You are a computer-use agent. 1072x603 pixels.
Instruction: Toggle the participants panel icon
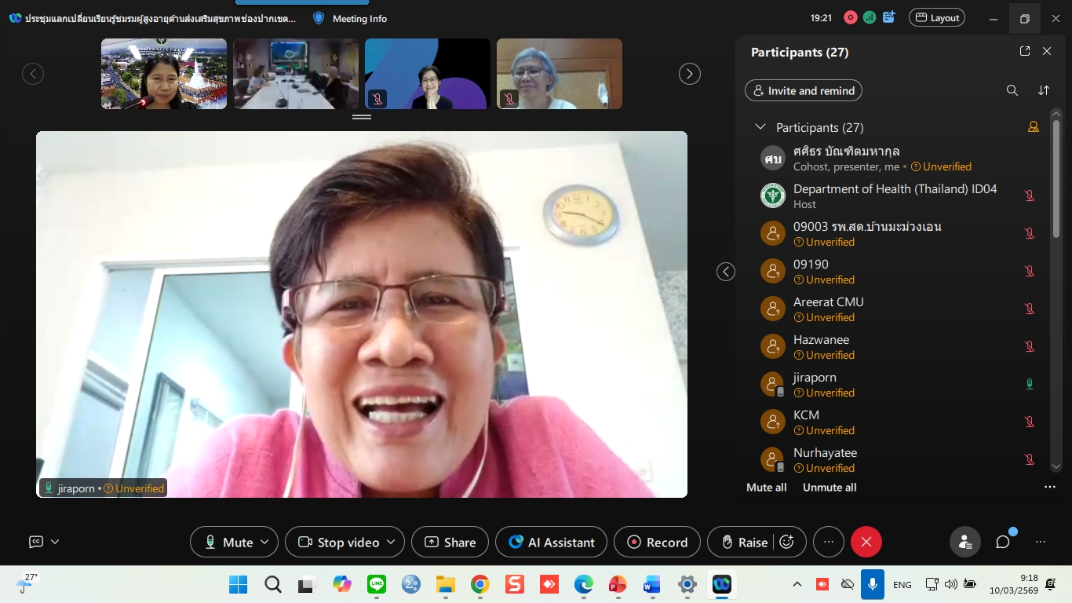click(964, 542)
